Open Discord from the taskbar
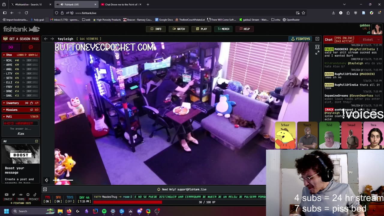 point(139,211)
